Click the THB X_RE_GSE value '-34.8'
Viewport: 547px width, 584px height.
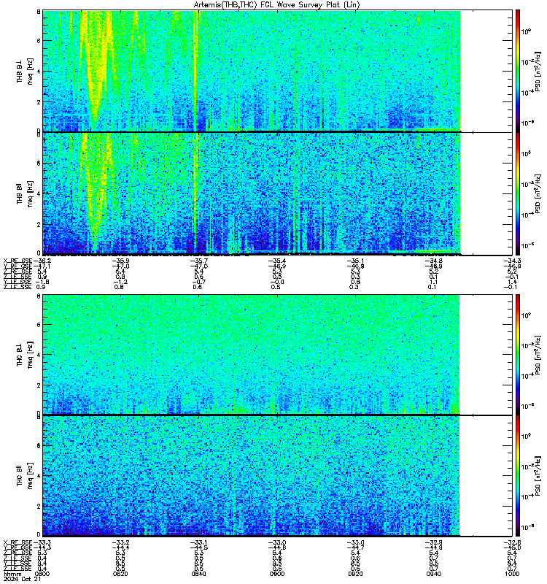pos(434,261)
